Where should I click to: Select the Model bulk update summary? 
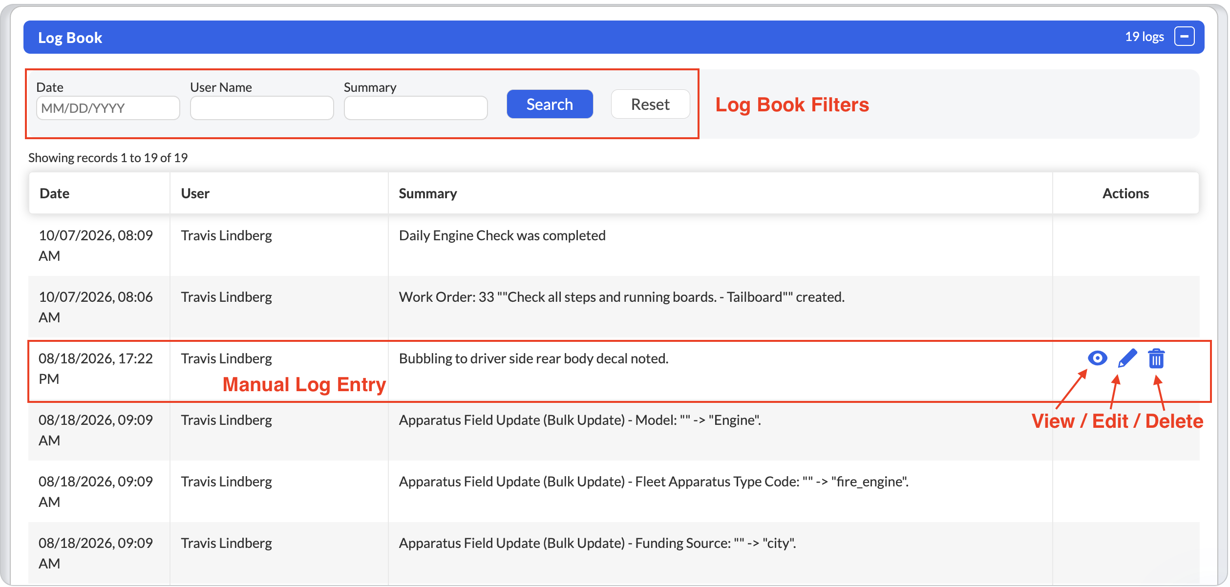click(580, 420)
